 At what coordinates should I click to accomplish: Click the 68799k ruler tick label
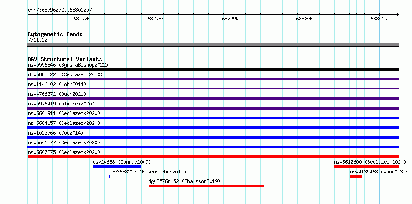230,19
